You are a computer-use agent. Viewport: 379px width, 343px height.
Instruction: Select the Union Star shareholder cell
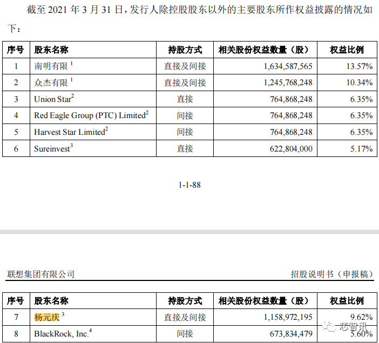tap(93, 99)
